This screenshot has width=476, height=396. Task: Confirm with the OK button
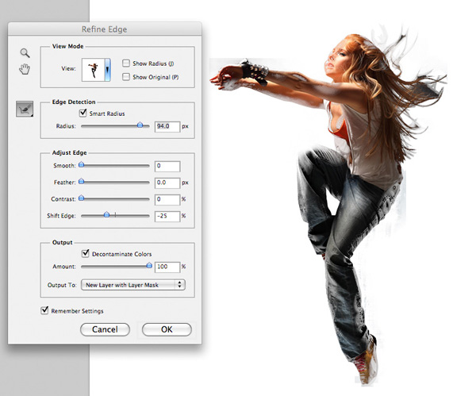[167, 329]
